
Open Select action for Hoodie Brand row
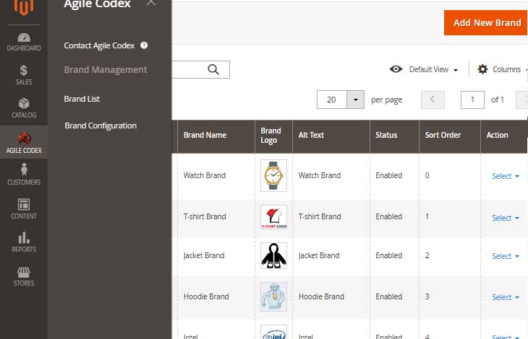(x=505, y=297)
